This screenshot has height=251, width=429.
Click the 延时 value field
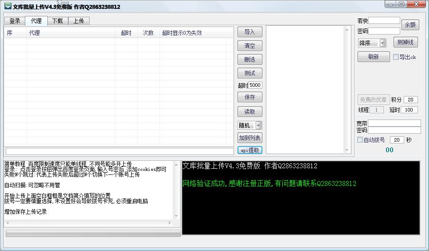tap(409, 110)
